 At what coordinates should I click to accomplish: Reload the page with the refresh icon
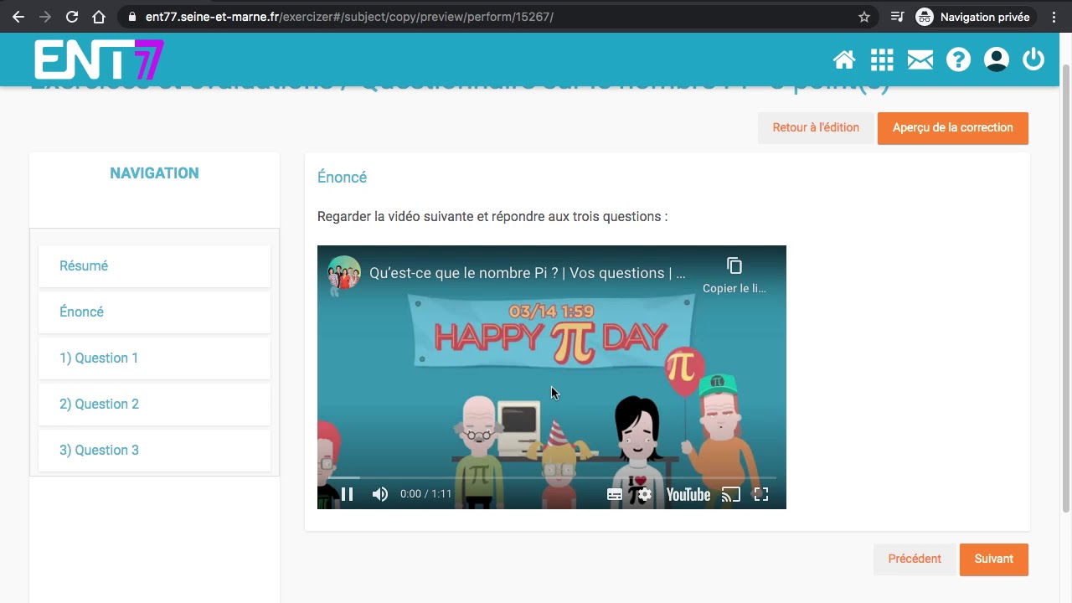72,17
